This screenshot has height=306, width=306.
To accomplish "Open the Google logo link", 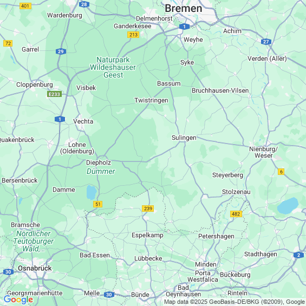I will 18,300.
